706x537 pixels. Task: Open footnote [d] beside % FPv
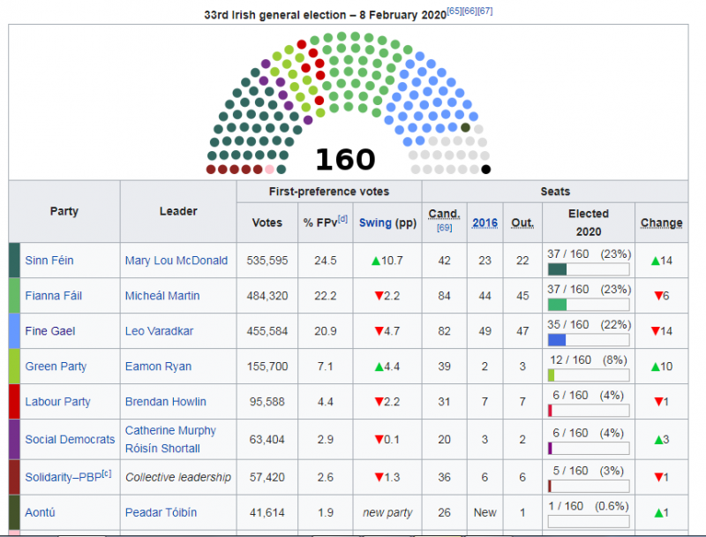tap(342, 219)
